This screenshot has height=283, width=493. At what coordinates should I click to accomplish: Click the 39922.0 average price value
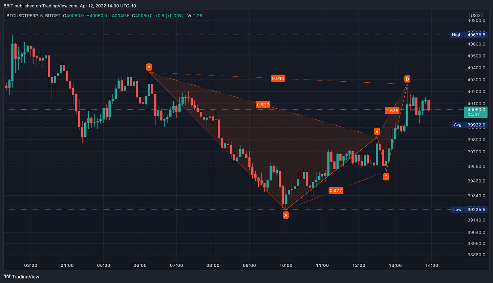click(476, 125)
